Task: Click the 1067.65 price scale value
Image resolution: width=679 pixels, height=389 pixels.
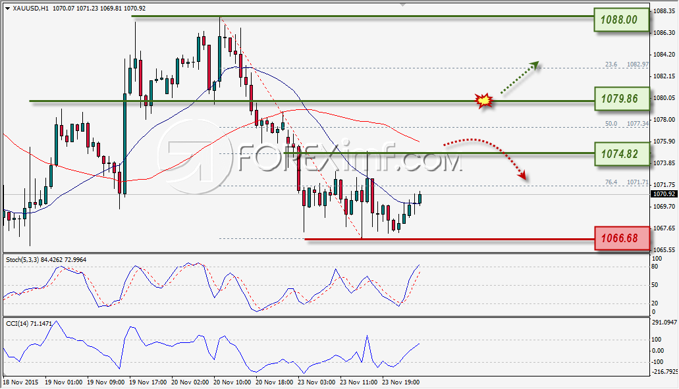Action: tap(665, 228)
